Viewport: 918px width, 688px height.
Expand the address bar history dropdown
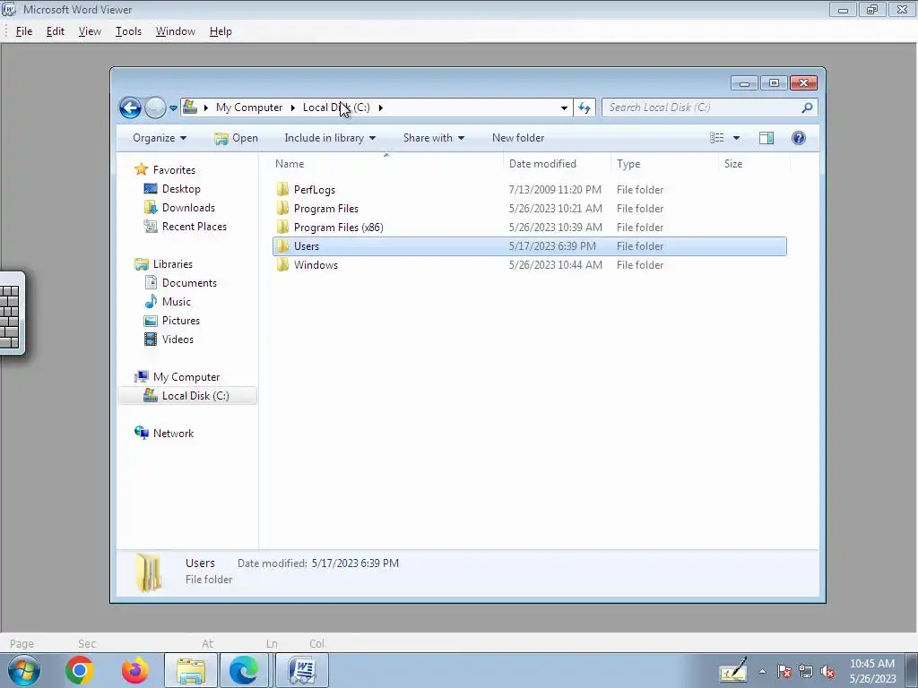pos(564,107)
